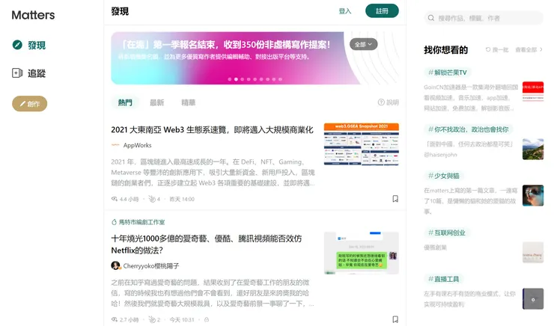
Task: Open the #少女與貓 tag
Action: pos(444,176)
